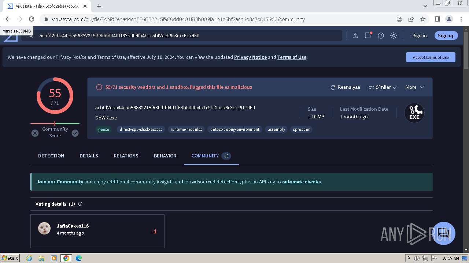Screen dimensions: 469x263
Task: Click the 55/71 detection score circle
Action: click(55, 96)
